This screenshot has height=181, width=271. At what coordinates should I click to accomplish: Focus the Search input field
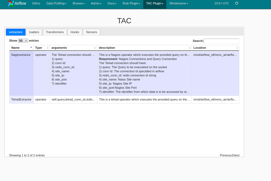click(222, 41)
